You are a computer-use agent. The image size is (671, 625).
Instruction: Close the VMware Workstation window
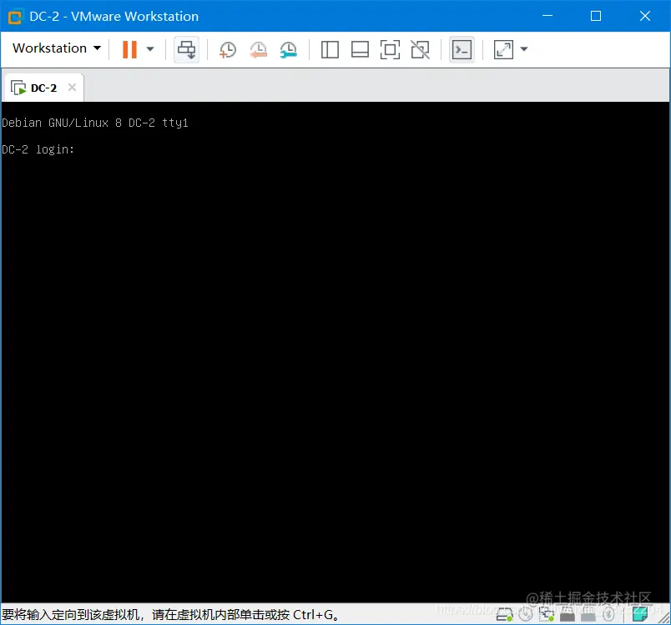coord(645,16)
